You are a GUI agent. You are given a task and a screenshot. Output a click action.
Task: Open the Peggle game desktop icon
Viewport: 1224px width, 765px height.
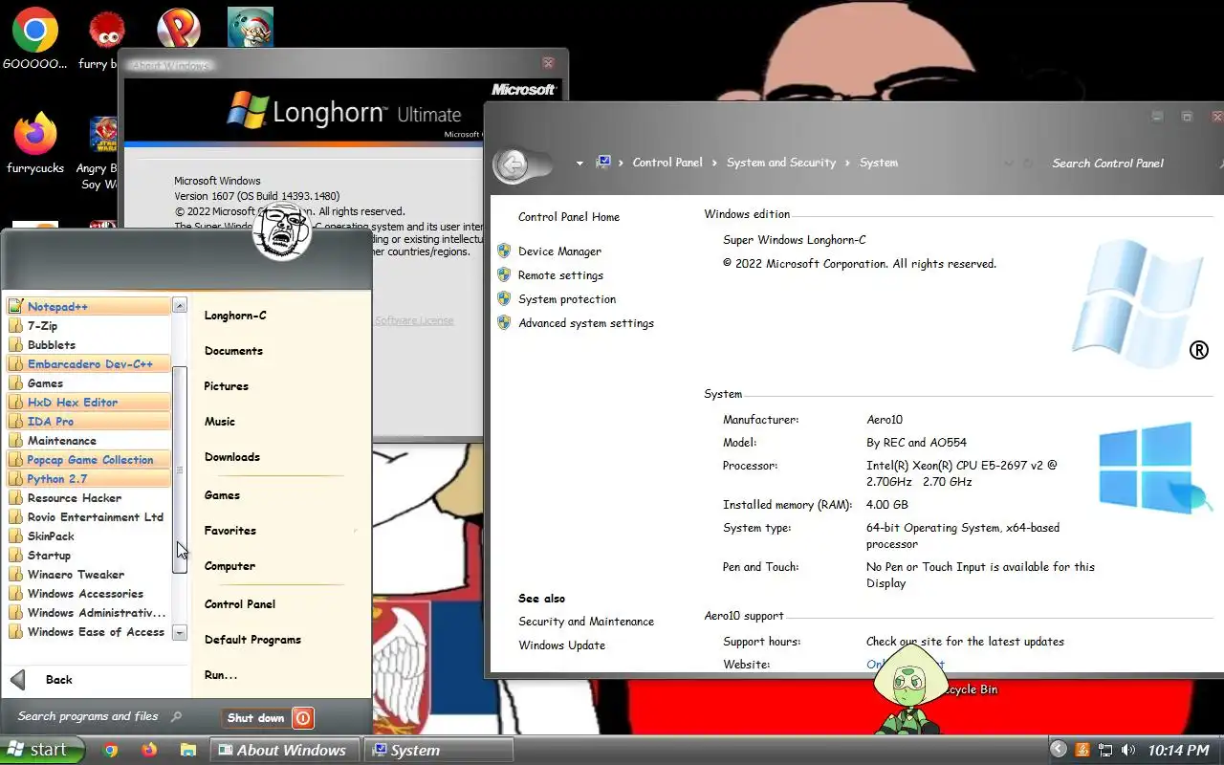[178, 28]
